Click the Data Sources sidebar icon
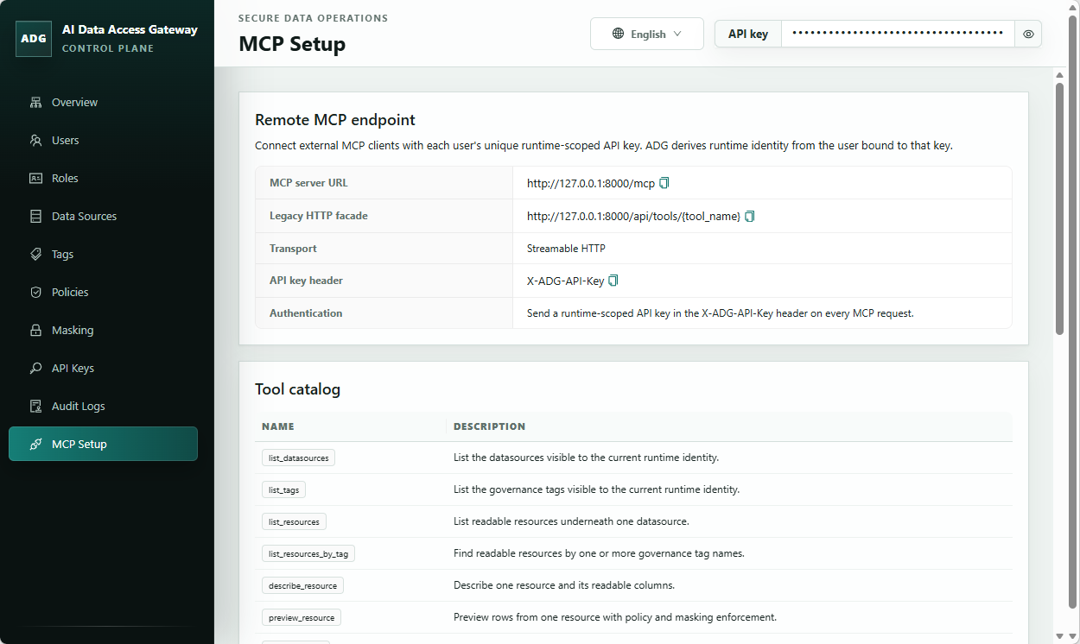1080x644 pixels. [35, 217]
